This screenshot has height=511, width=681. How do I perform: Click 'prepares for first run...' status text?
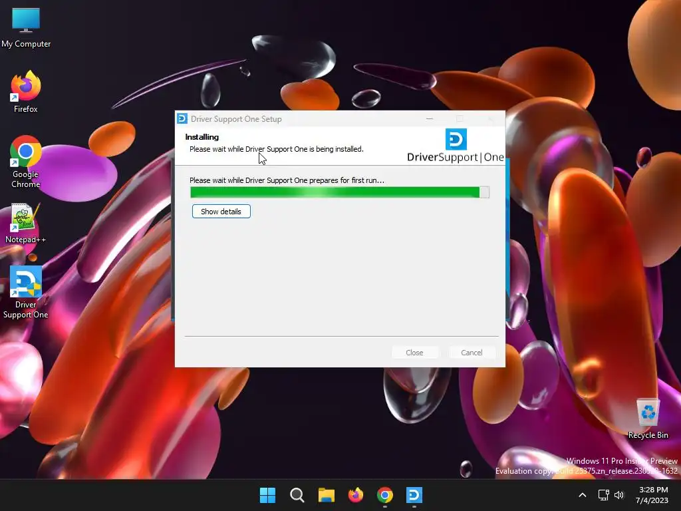click(346, 180)
